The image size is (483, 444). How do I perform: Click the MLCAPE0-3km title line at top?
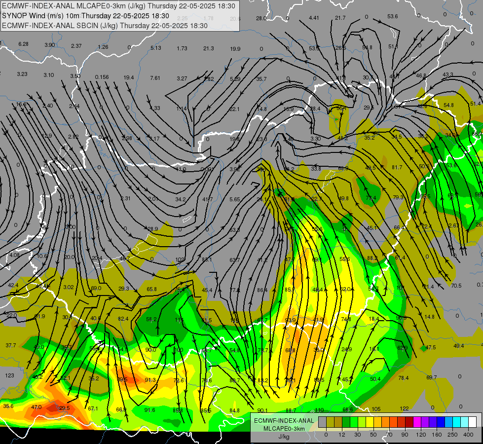[118, 6]
